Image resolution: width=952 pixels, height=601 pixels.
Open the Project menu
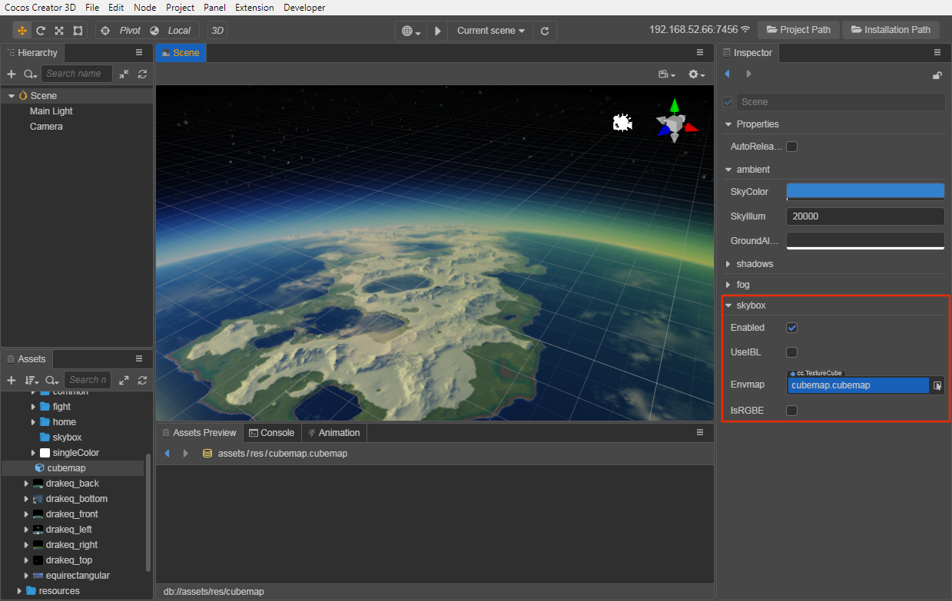coord(180,8)
